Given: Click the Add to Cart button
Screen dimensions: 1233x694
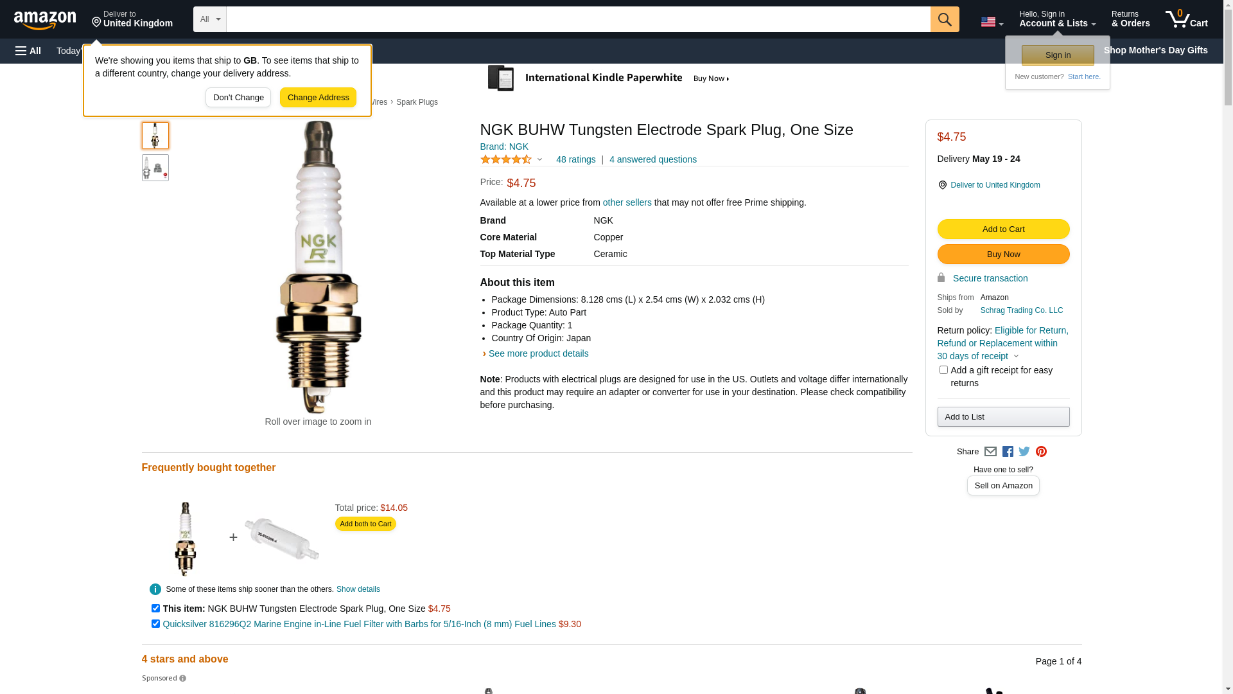Looking at the screenshot, I should (1003, 229).
